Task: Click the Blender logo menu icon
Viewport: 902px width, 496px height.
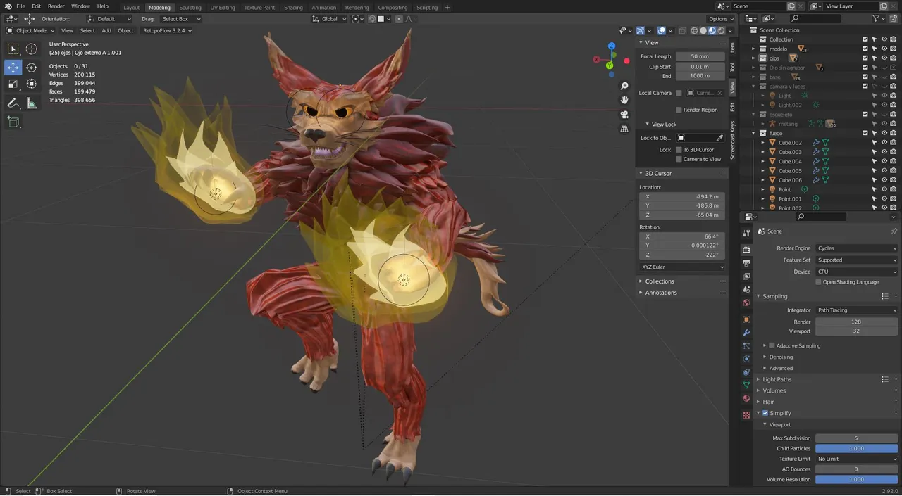Action: (7, 6)
